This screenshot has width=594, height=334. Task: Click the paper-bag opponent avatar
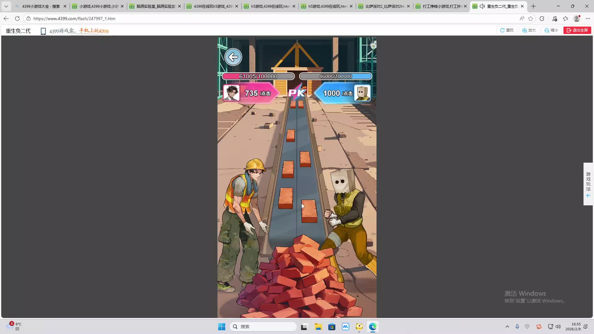tap(362, 93)
